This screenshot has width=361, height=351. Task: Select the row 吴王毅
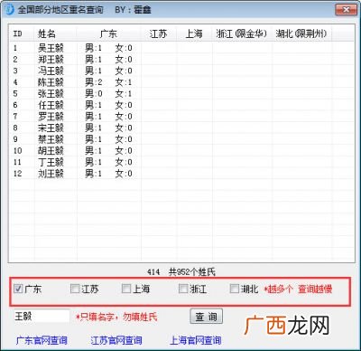click(x=182, y=48)
